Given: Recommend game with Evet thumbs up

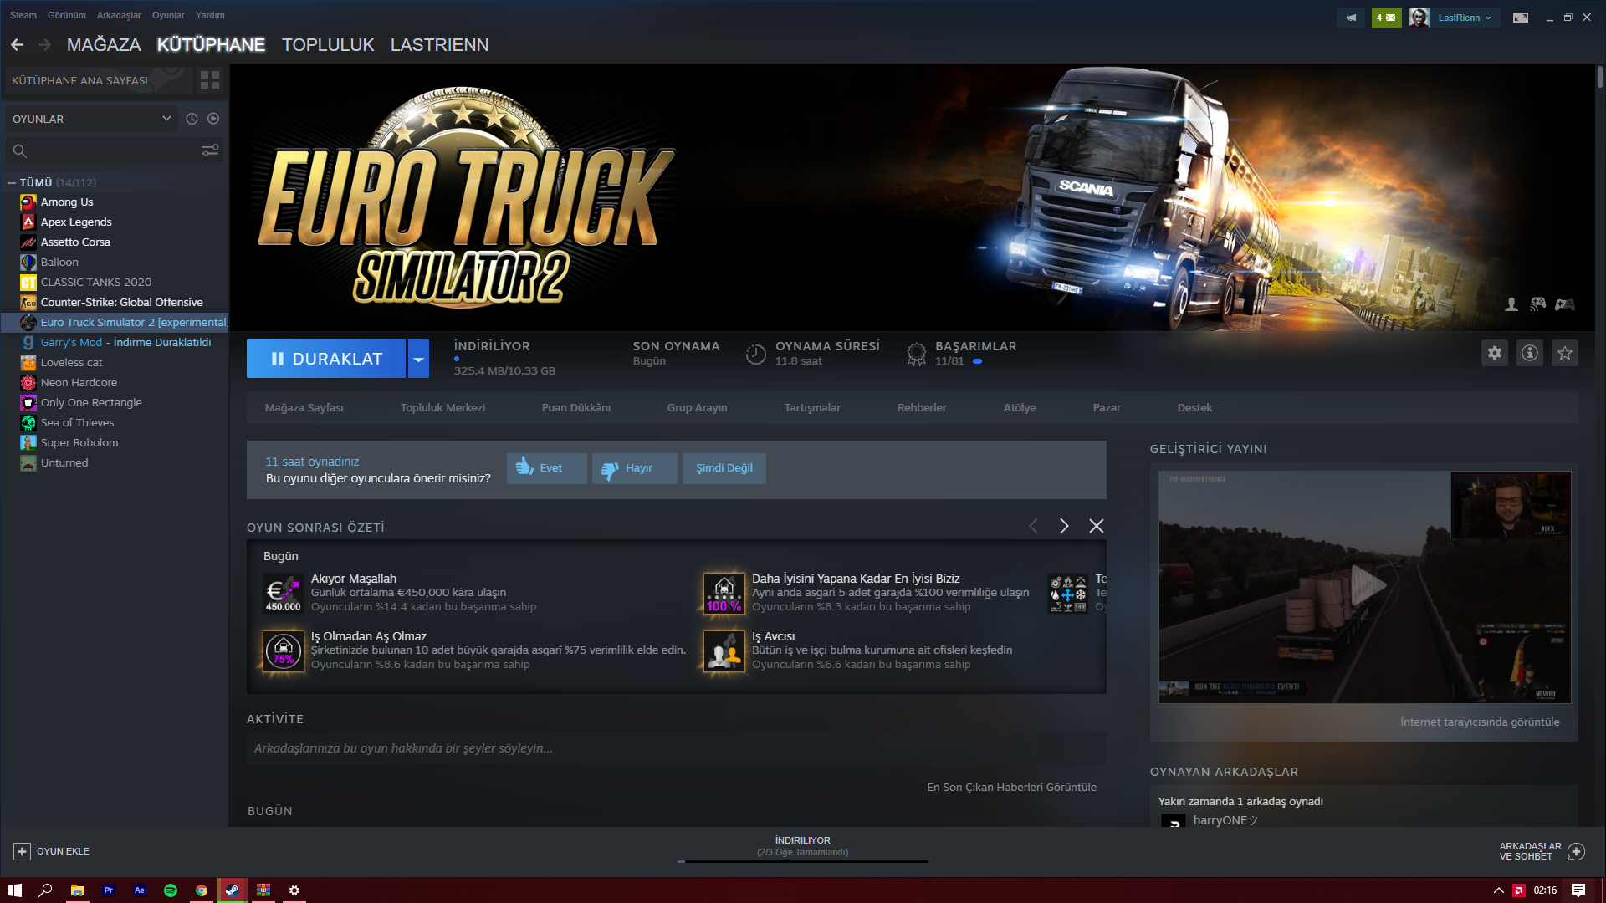Looking at the screenshot, I should point(546,468).
